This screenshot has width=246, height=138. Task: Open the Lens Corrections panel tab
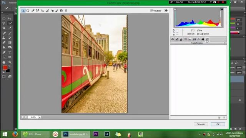pyautogui.click(x=194, y=39)
